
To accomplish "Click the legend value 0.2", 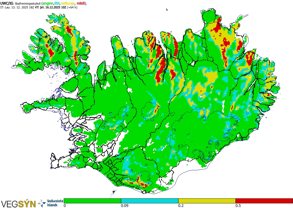I will point(181,206).
